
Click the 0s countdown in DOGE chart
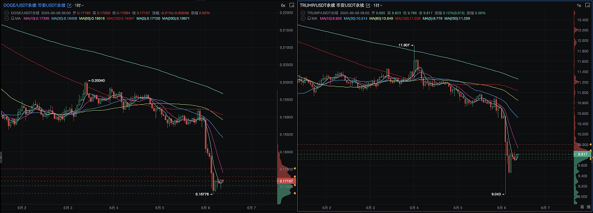[x=283, y=6]
